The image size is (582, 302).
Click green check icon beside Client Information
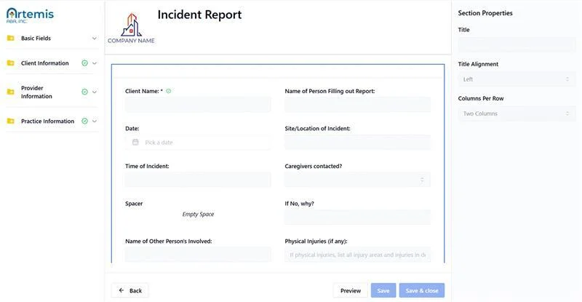click(x=84, y=63)
